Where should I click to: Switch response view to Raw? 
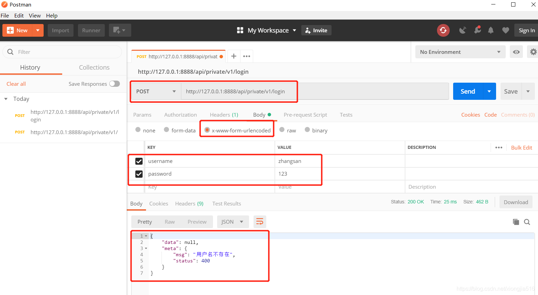[170, 222]
